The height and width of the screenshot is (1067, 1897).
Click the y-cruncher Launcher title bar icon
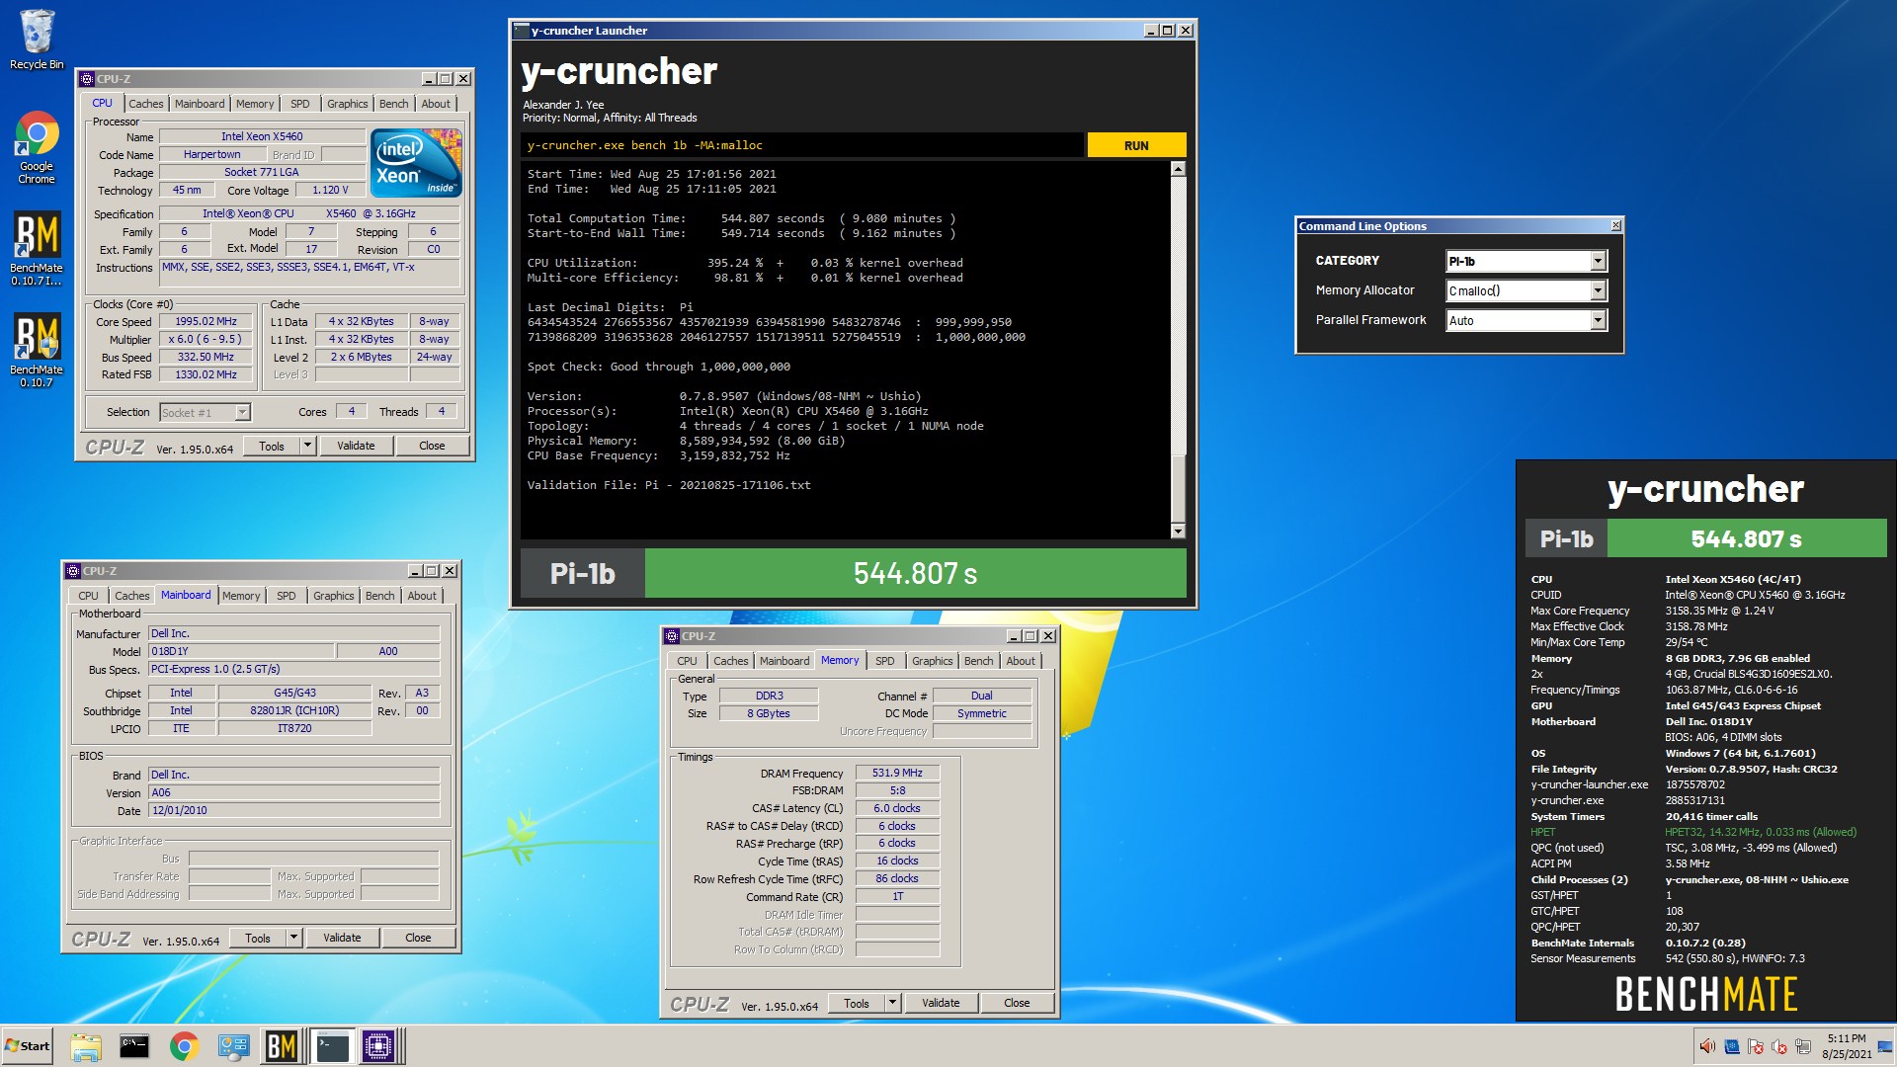click(x=522, y=31)
